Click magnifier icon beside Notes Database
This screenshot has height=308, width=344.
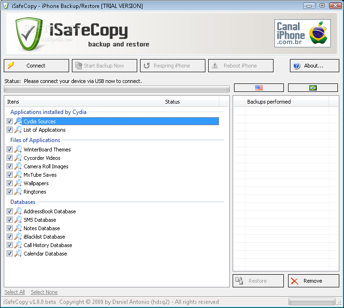coord(18,228)
